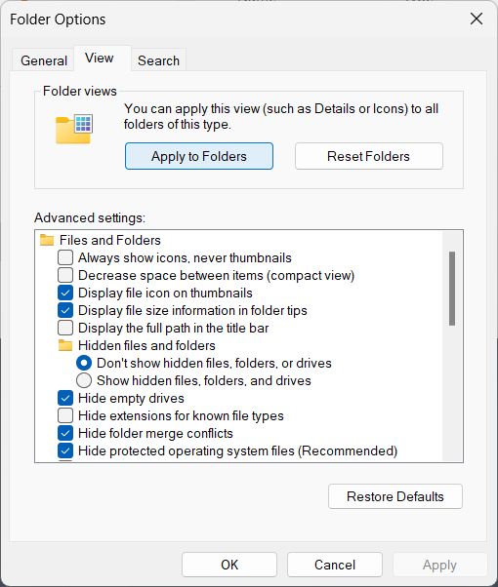
Task: Click the Hidden files and folders icon
Action: (65, 345)
